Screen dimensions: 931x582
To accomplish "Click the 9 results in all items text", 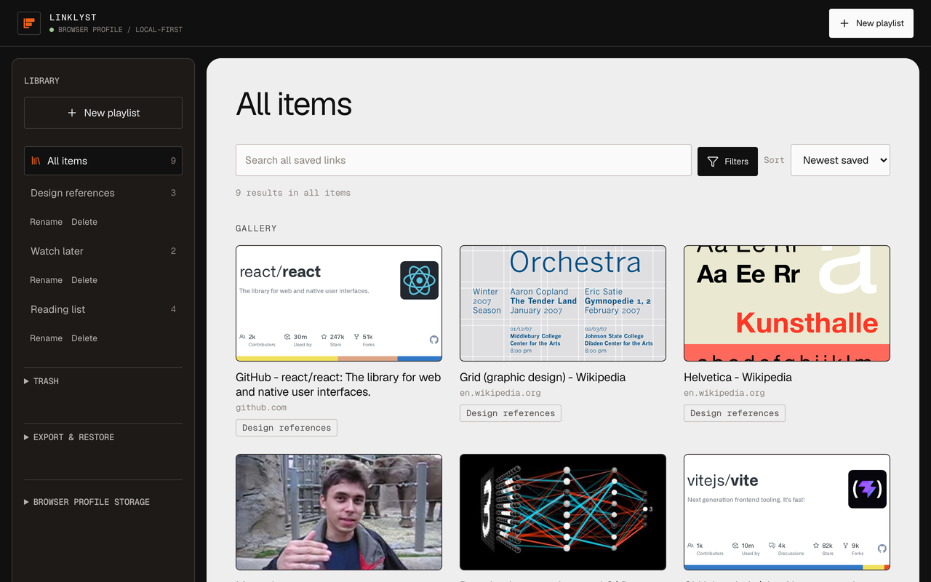I will [293, 193].
